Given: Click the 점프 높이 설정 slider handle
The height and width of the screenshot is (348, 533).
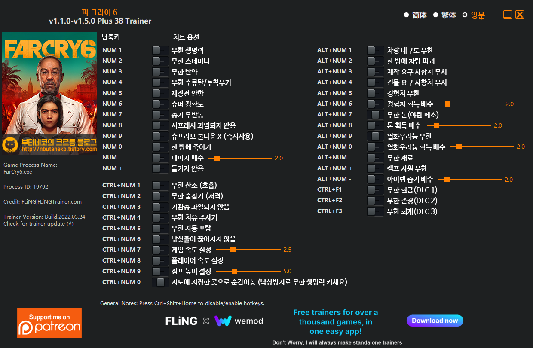Looking at the screenshot, I should click(x=234, y=271).
